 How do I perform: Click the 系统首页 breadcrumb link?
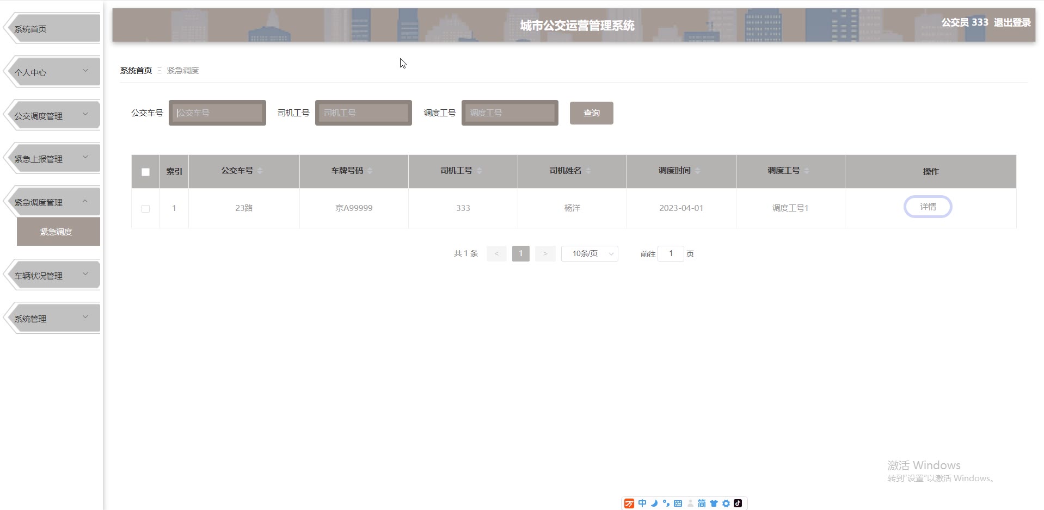136,71
